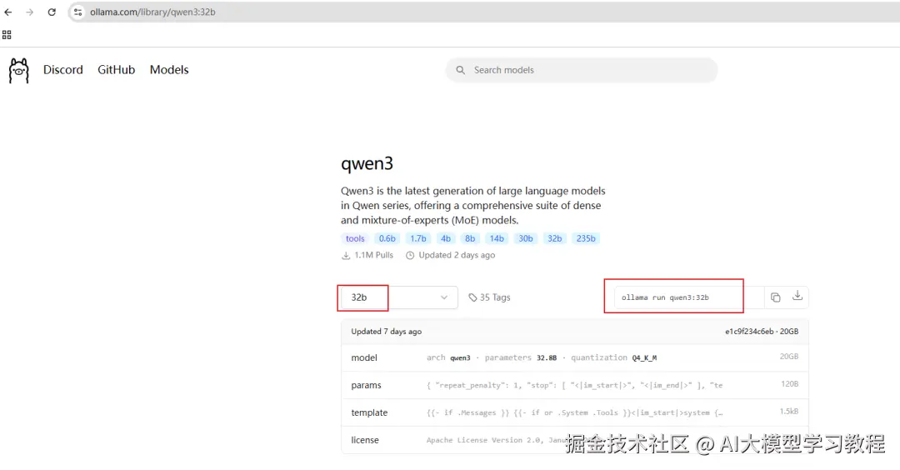Select the 30b size tag
This screenshot has width=900, height=470.
[x=526, y=238]
